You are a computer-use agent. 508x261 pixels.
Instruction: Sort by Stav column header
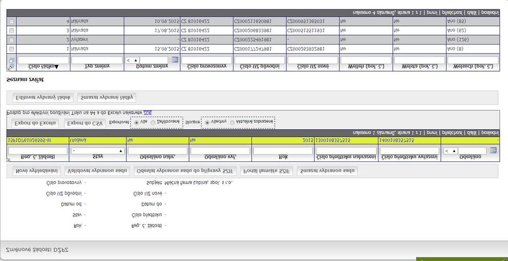tap(98, 157)
